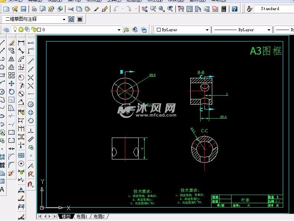Image resolution: width=294 pixels, height=221 pixels.
Task: Switch to the 布局2 layout tab
Action: (x=99, y=217)
